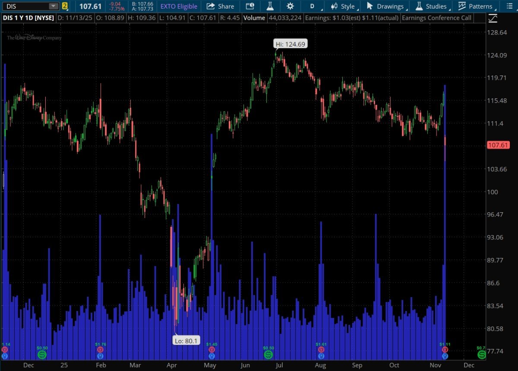Click the Share button in the toolbar
The height and width of the screenshot is (371, 518).
(x=220, y=6)
